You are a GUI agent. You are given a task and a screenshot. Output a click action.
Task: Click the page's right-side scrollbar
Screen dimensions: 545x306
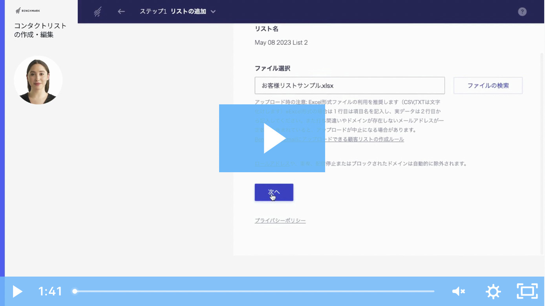tap(542, 153)
